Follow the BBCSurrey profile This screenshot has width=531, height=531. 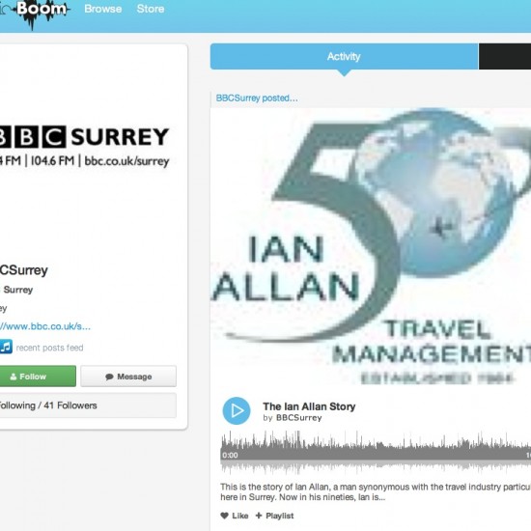38,377
